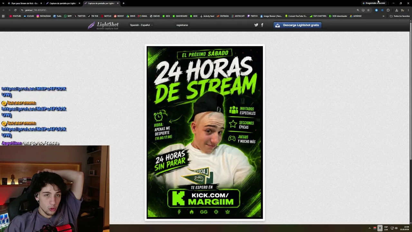Open the browser profile avatar

pos(402,10)
